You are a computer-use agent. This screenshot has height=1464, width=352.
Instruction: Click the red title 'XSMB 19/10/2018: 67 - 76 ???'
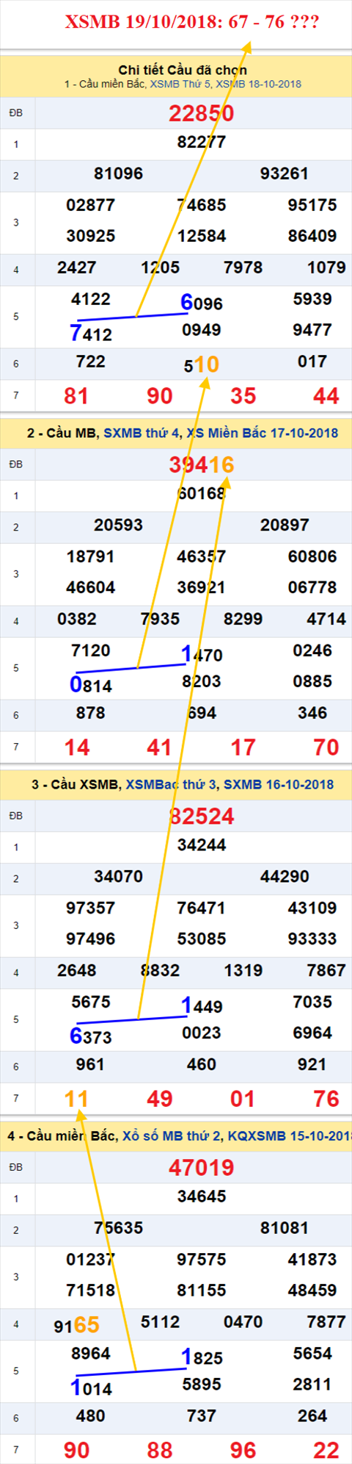(x=192, y=22)
